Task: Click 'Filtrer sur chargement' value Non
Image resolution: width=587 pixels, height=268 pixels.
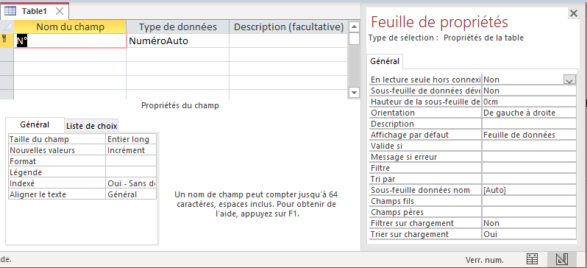Action: point(529,223)
